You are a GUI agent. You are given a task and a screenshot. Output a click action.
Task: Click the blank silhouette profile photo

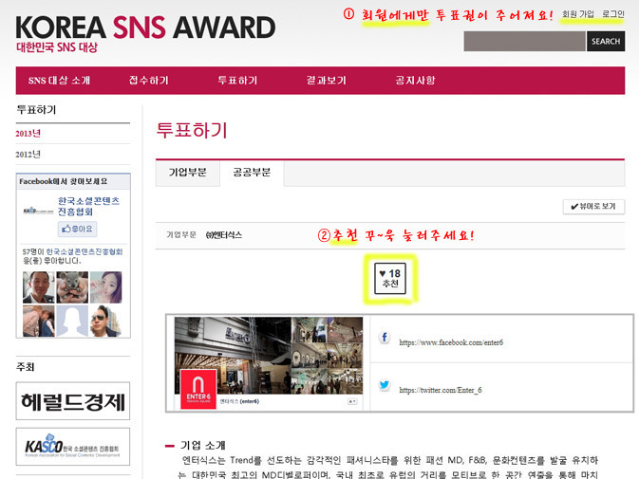tap(72, 322)
